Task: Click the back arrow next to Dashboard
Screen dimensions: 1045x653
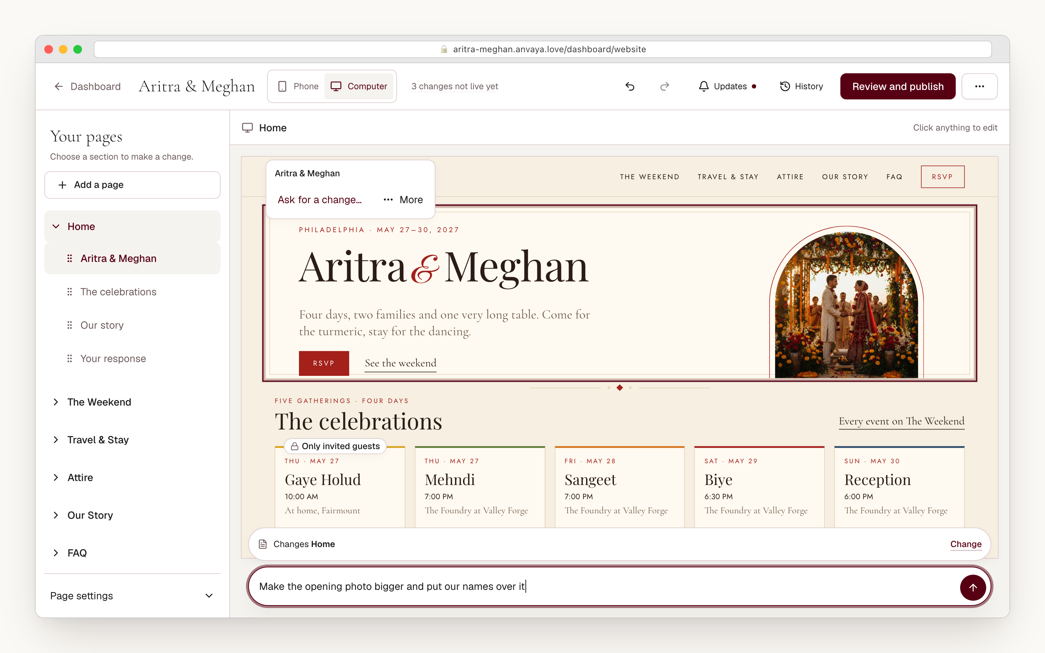Action: coord(59,86)
